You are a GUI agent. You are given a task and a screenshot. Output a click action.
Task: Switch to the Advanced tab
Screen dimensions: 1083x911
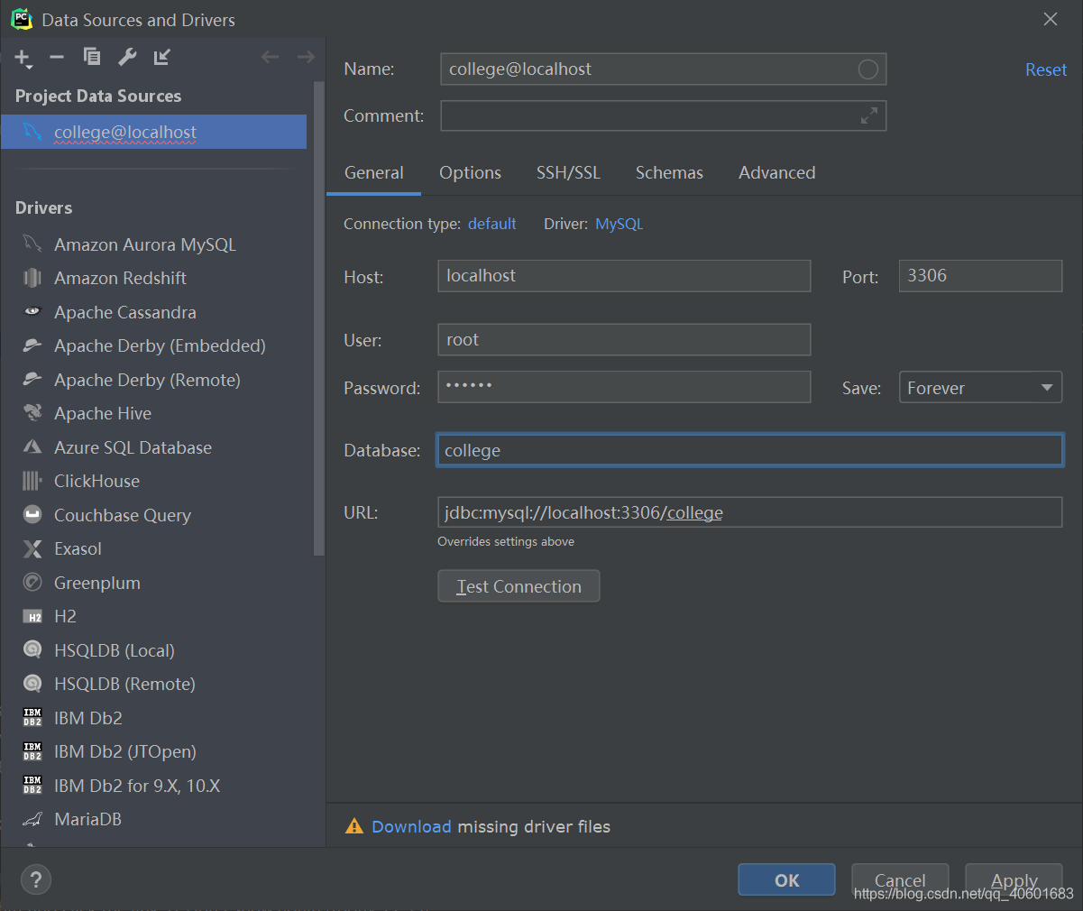click(x=776, y=172)
